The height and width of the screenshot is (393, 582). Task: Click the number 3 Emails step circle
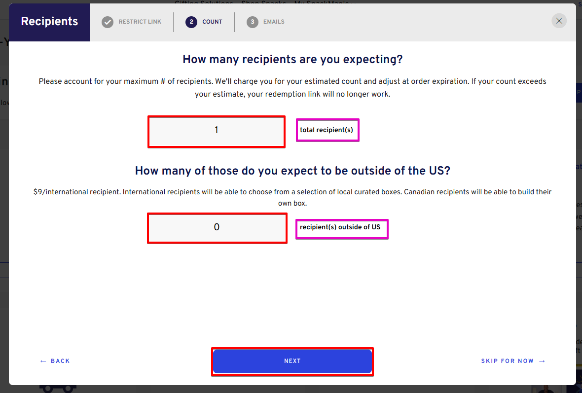click(253, 22)
